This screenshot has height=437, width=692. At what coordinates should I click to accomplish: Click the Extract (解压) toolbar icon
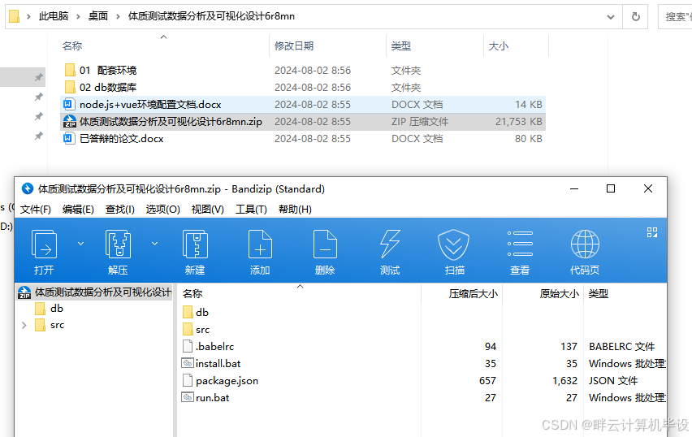[x=118, y=244]
